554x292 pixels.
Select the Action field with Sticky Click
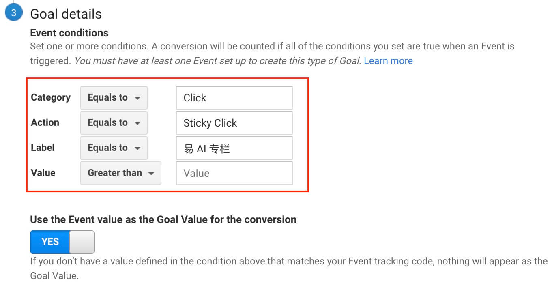[234, 123]
